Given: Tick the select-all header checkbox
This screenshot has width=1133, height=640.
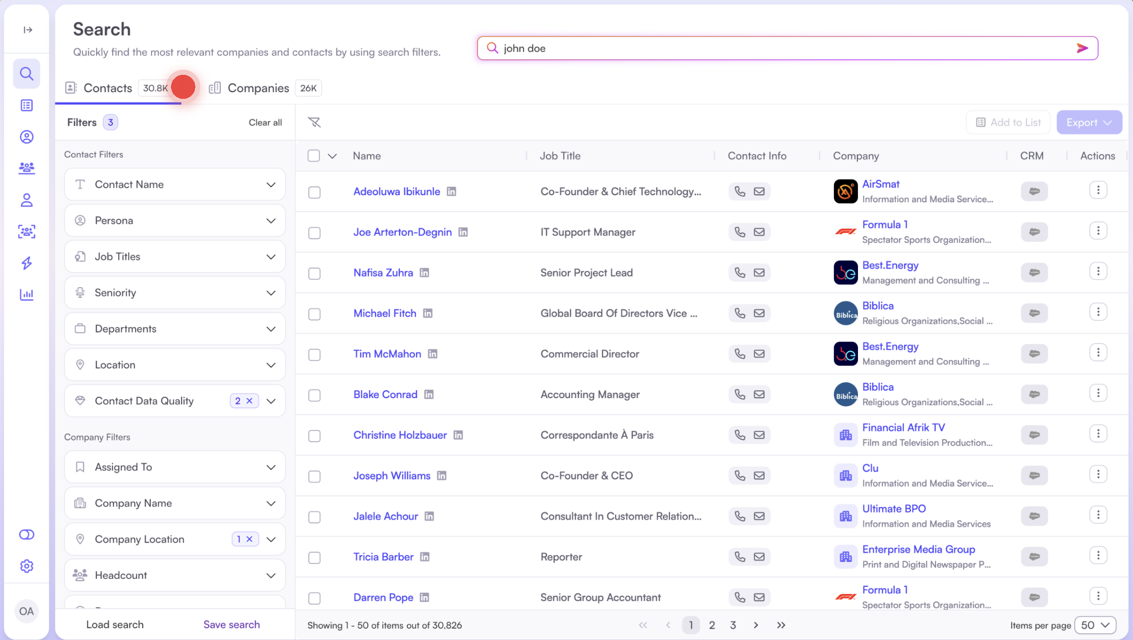Looking at the screenshot, I should 314,156.
